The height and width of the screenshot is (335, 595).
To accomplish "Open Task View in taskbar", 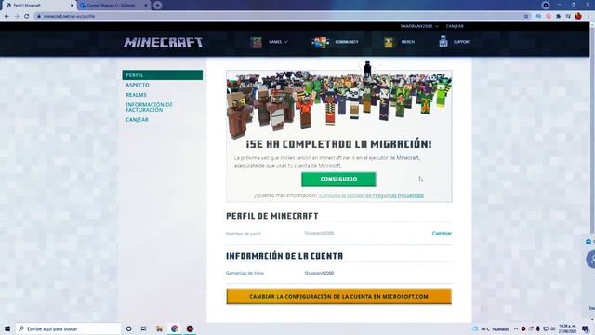I will [x=144, y=328].
